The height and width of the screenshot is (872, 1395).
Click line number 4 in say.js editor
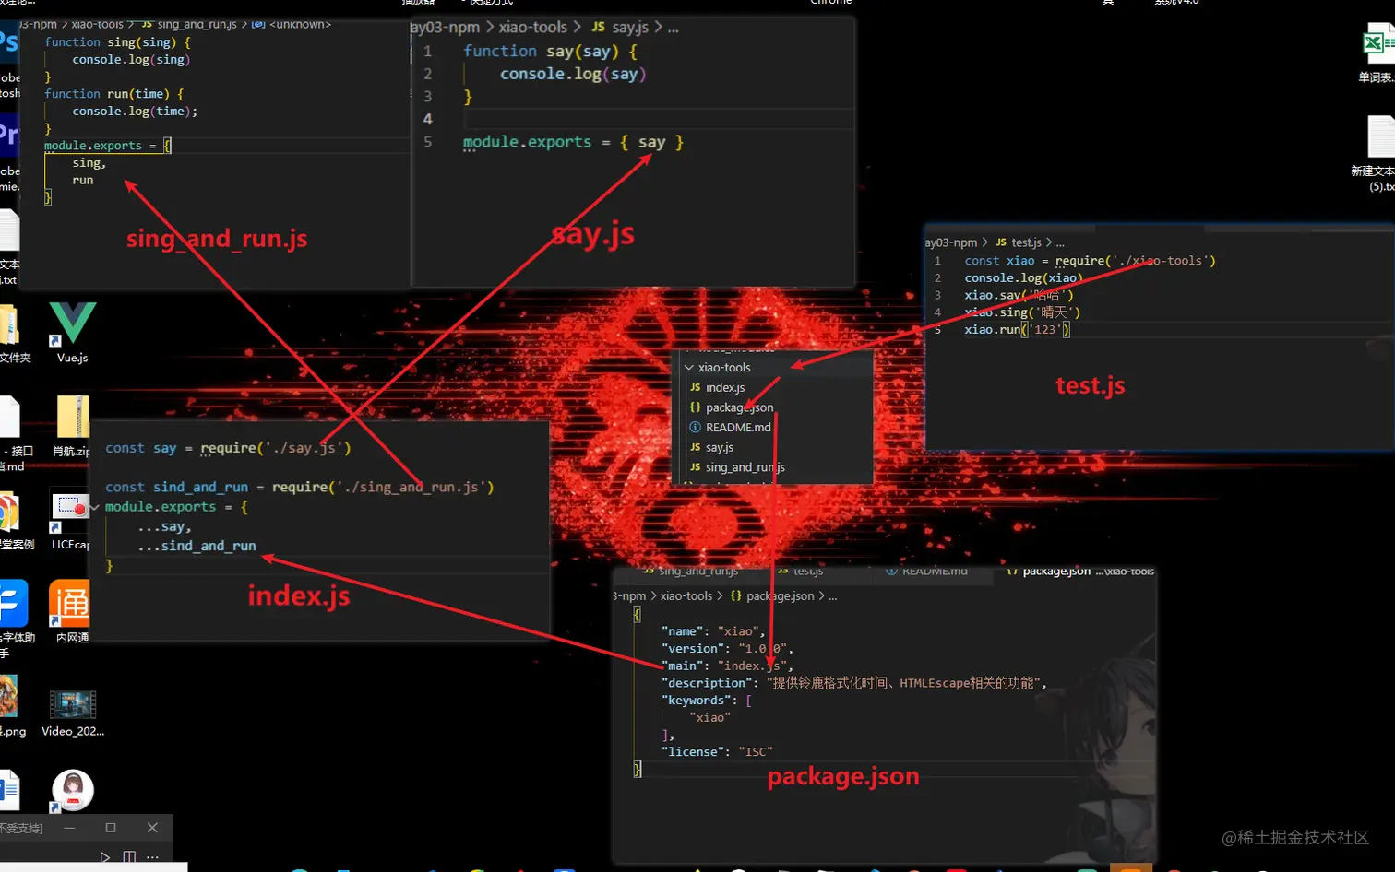[427, 119]
